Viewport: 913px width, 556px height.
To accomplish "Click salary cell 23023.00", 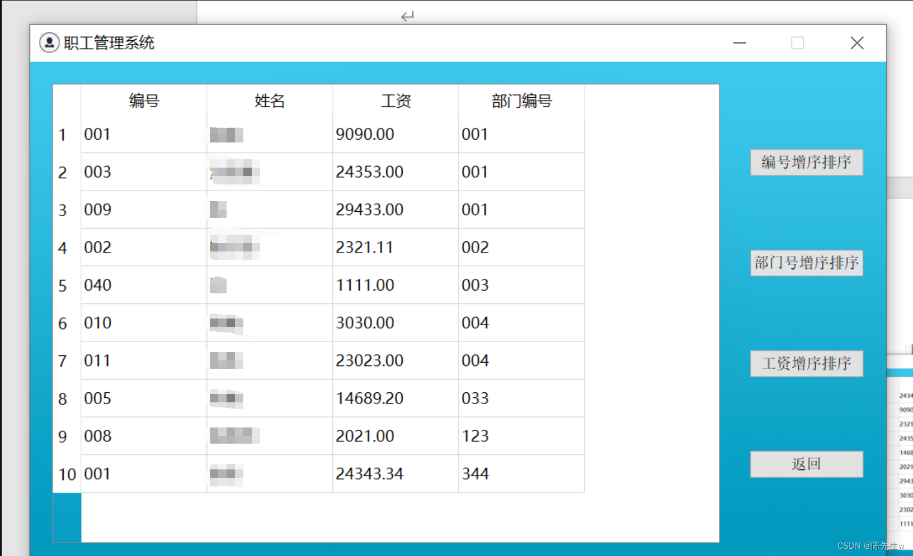I will pos(396,360).
